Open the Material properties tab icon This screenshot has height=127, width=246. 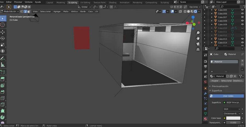(x=205, y=119)
